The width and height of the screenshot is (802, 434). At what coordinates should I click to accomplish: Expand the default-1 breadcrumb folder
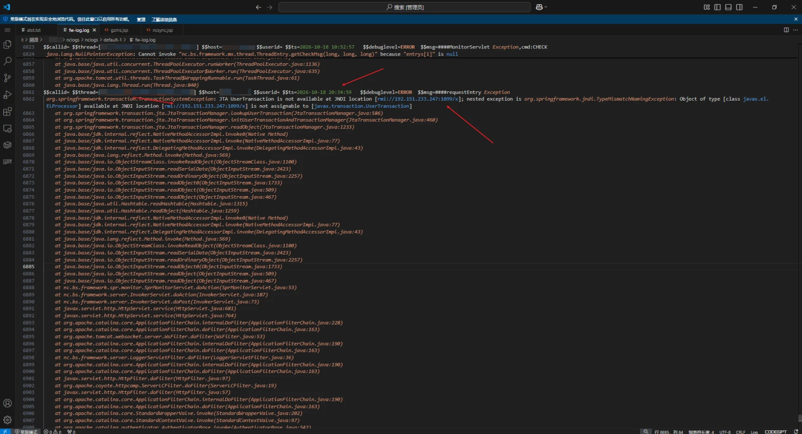pos(112,40)
